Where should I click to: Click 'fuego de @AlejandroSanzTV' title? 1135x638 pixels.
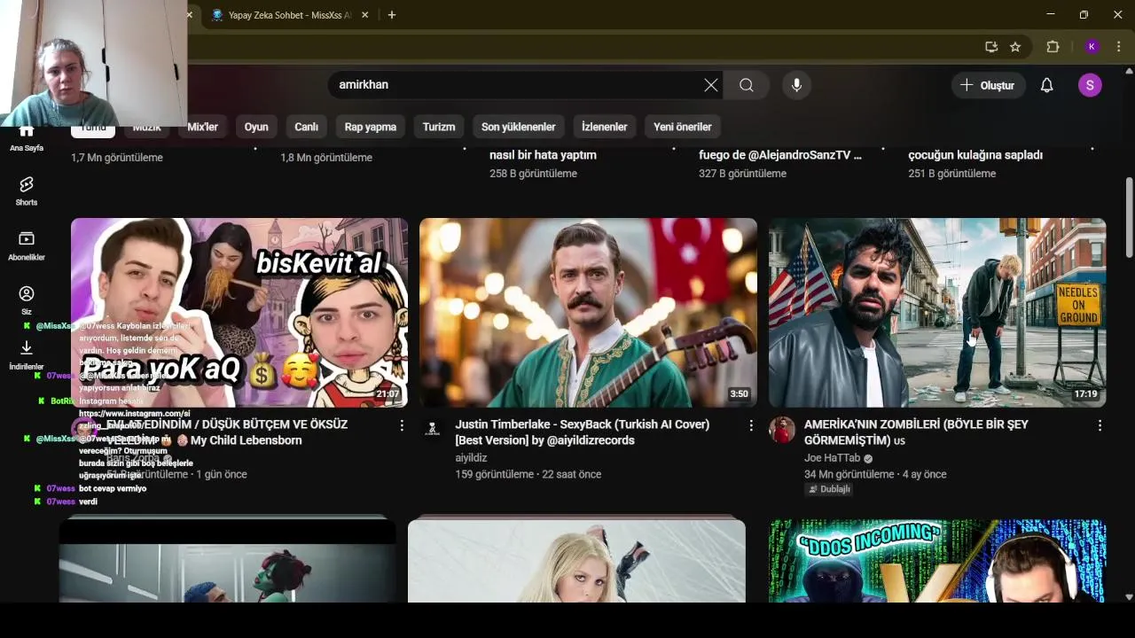780,155
